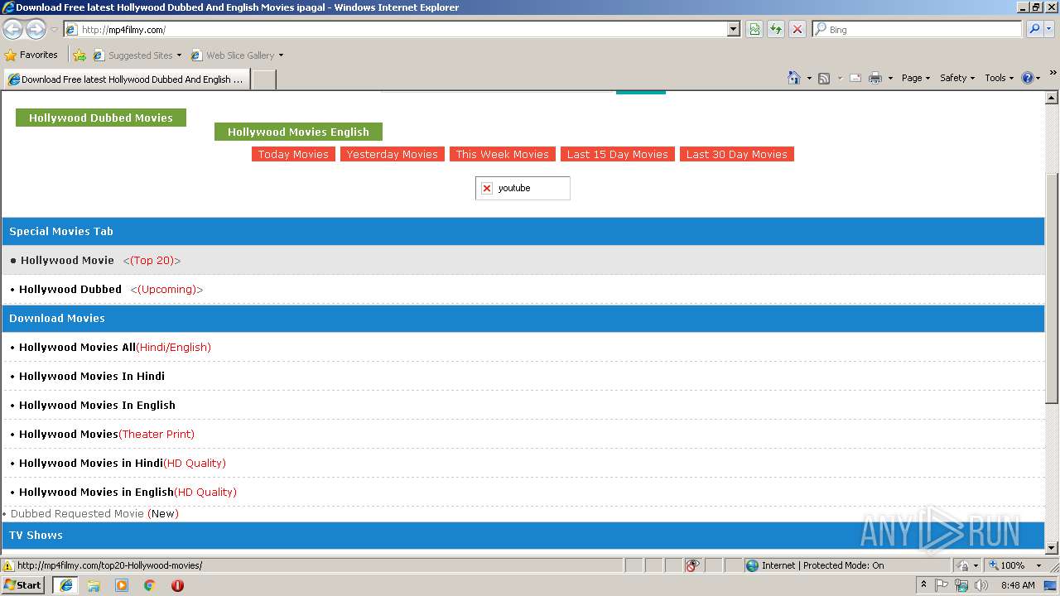The height and width of the screenshot is (596, 1060).
Task: Click the popup blocker status bar icon
Action: [693, 565]
